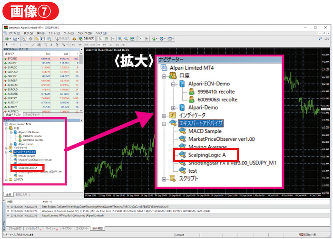Open the profiles toolbar icon
The image size is (333, 239).
click(15, 39)
